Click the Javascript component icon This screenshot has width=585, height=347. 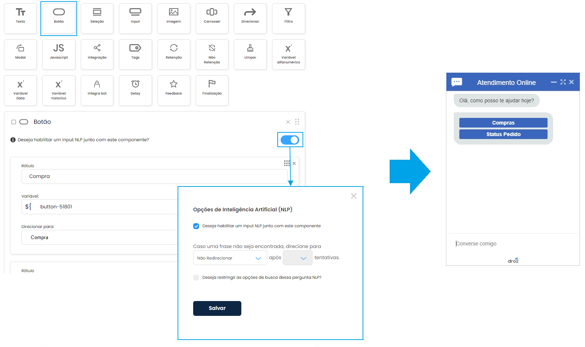click(59, 48)
